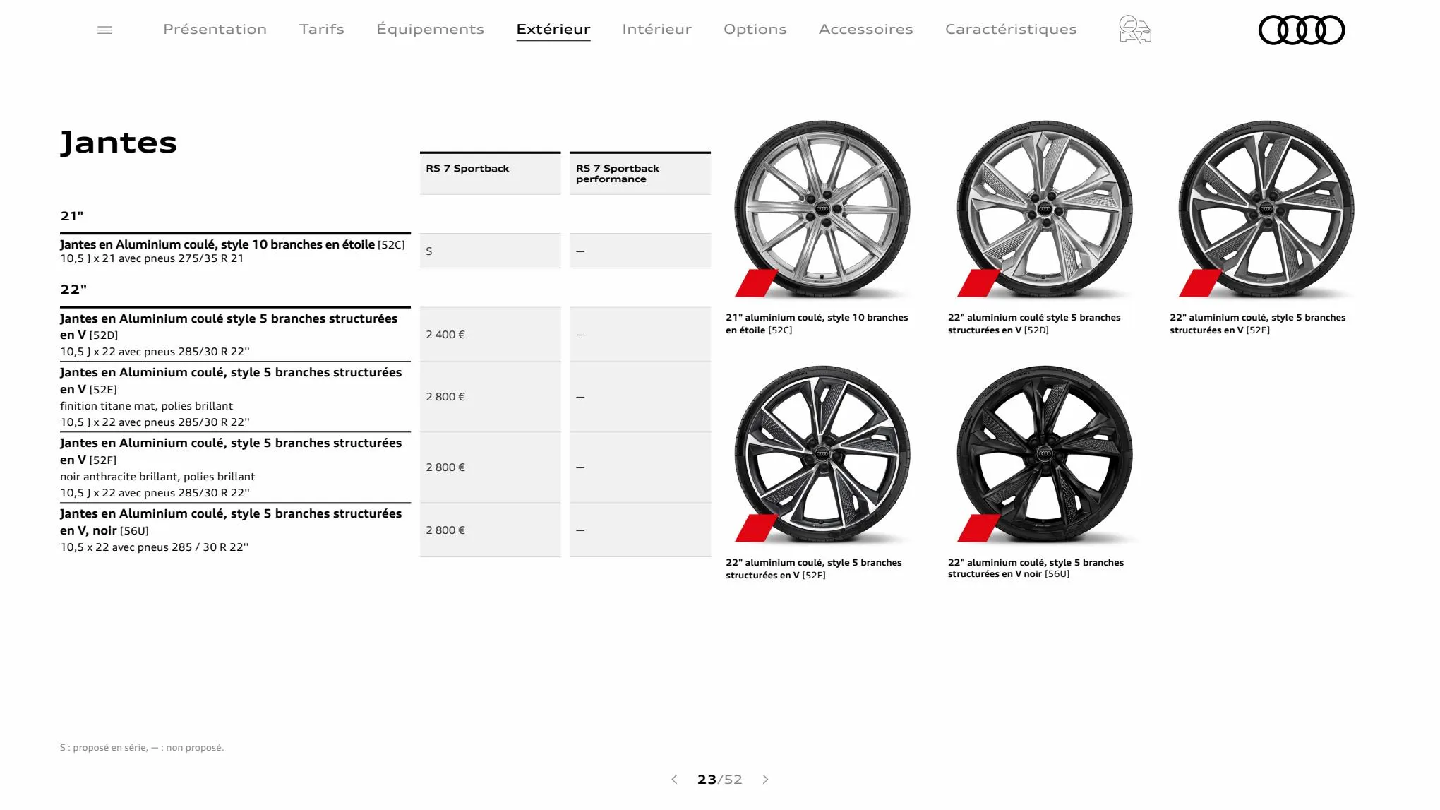Image resolution: width=1440 pixels, height=810 pixels.
Task: Open the Caractéristiques tab
Action: (1011, 29)
